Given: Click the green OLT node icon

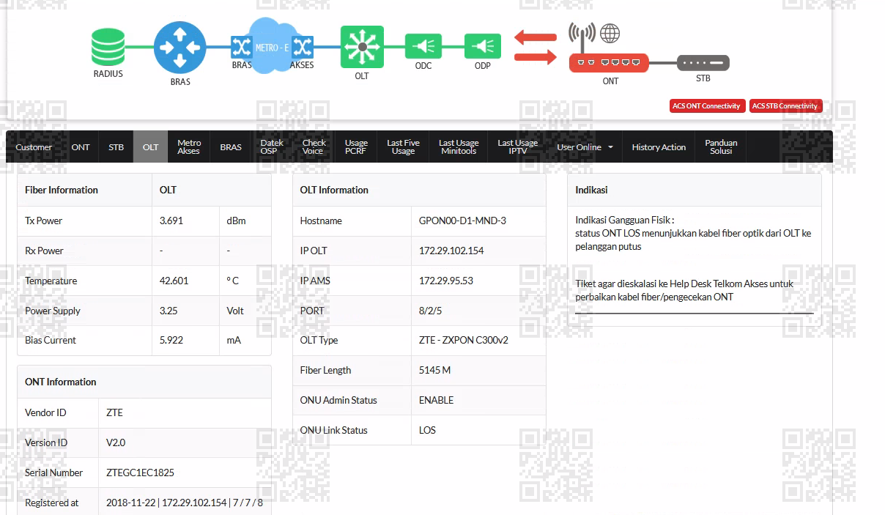Looking at the screenshot, I should [362, 47].
